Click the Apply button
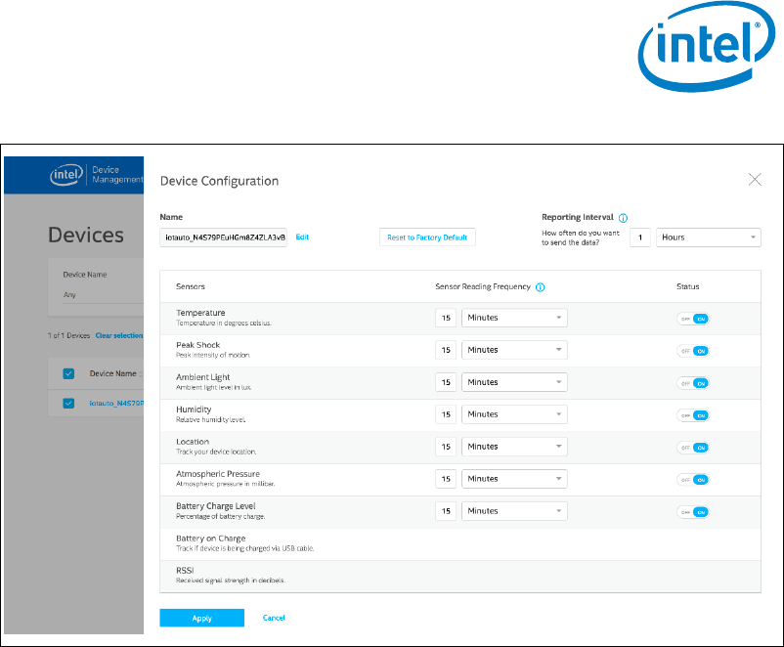 coord(201,618)
